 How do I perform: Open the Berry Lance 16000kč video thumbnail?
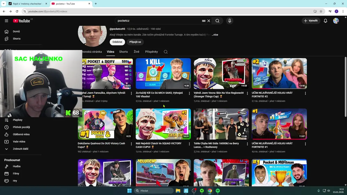click(x=221, y=124)
